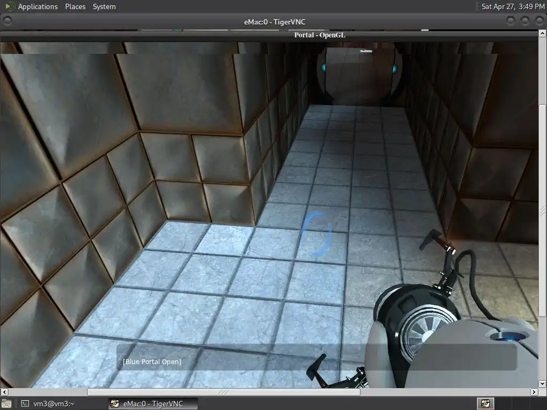Image resolution: width=547 pixels, height=410 pixels.
Task: Click the TigerVNC tray icon in panel
Action: (x=485, y=404)
